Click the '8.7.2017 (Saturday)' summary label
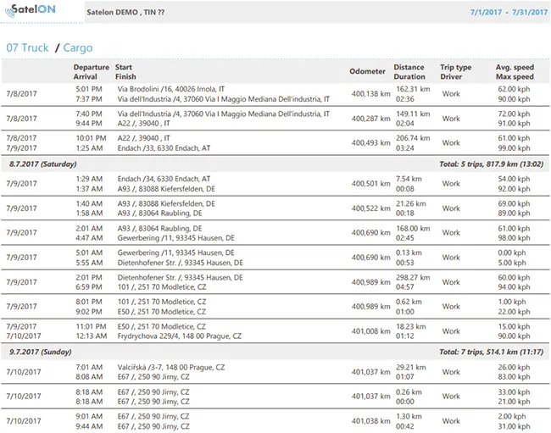This screenshot has width=551, height=433. 43,164
